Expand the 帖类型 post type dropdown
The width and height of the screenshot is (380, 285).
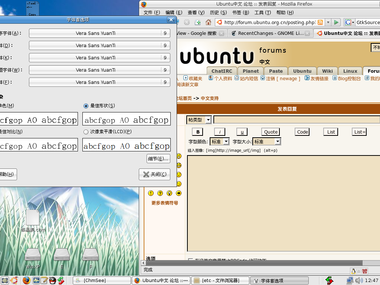coord(199,120)
